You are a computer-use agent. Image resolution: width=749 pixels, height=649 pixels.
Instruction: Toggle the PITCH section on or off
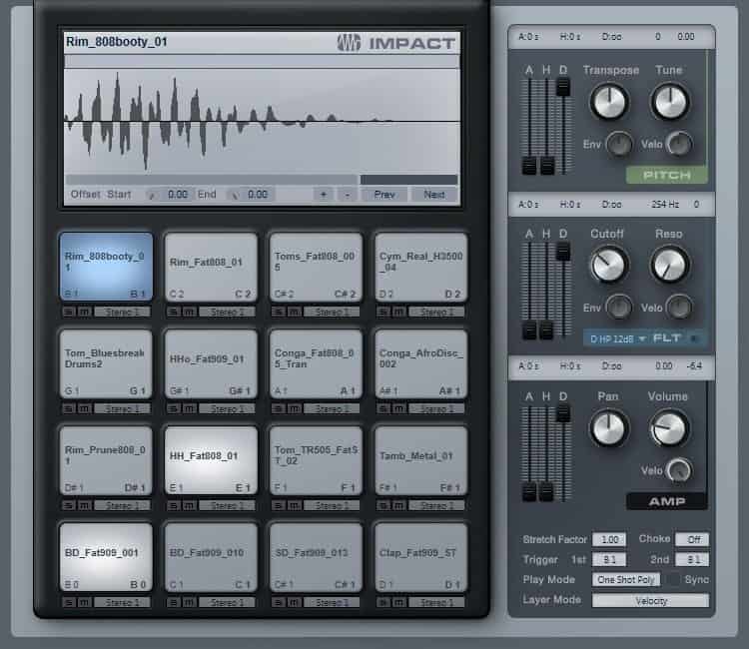coord(667,175)
